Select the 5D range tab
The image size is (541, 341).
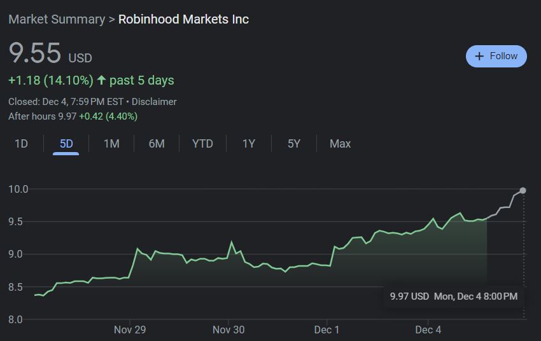66,143
